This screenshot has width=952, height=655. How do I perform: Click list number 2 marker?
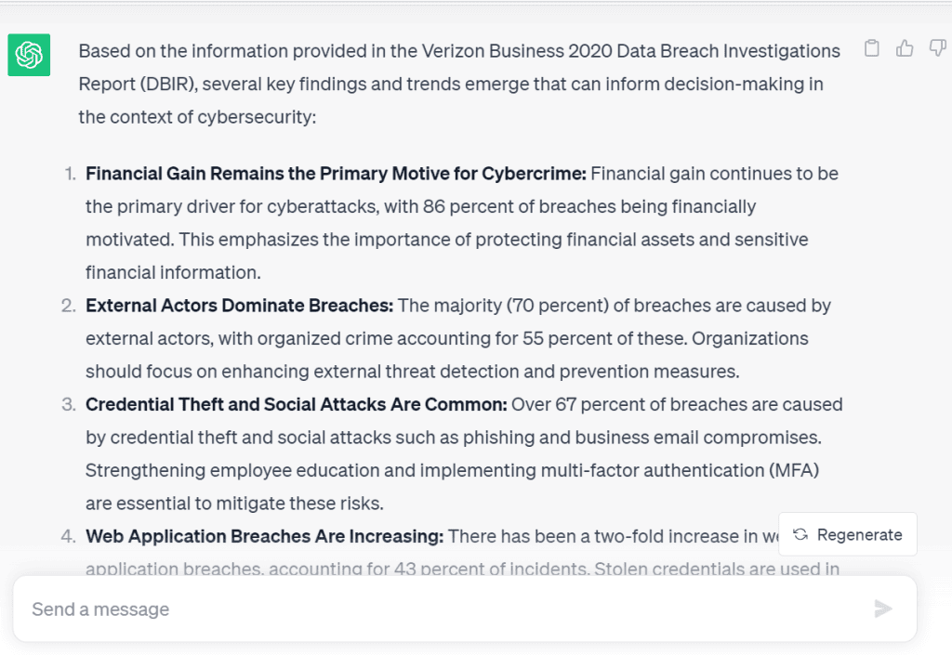tap(69, 306)
